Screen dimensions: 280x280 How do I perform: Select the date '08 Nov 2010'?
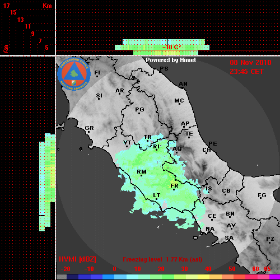(x=250, y=63)
